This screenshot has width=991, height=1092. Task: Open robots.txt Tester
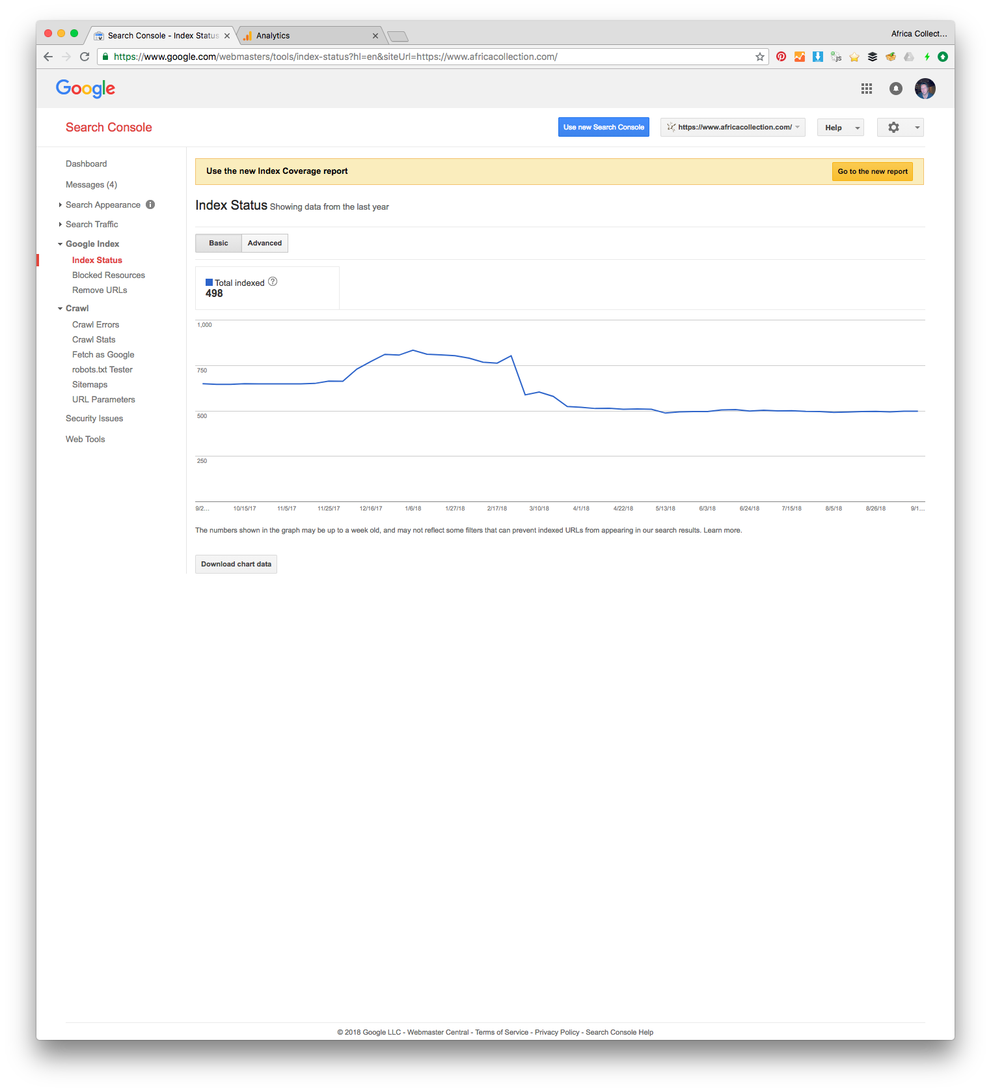102,369
